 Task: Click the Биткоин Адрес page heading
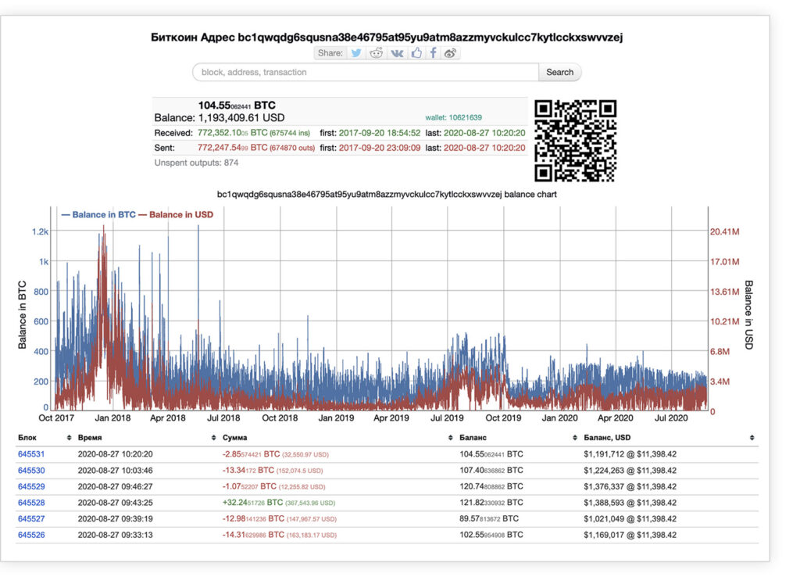click(387, 38)
